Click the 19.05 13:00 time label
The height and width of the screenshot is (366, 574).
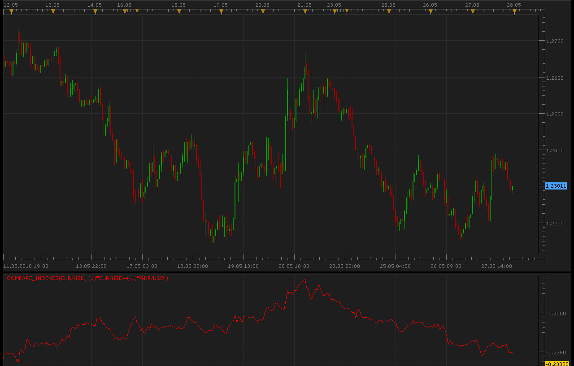click(x=243, y=266)
